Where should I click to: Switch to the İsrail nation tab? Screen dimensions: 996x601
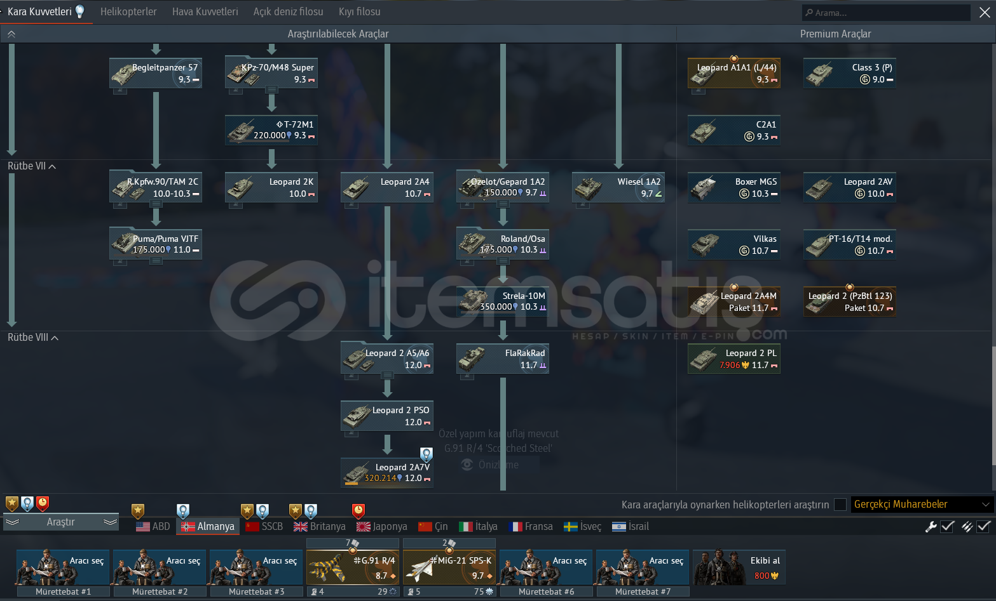coord(631,526)
